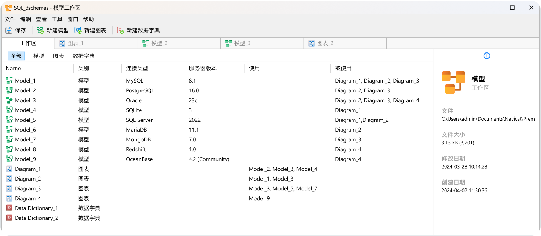Click Model_2, Model_3, Model_4 uses cell
The height and width of the screenshot is (236, 541).
tap(283, 169)
